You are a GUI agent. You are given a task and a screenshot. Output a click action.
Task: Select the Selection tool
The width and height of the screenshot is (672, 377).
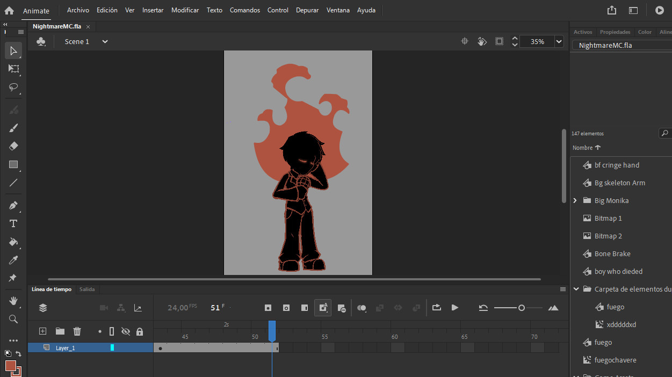pyautogui.click(x=13, y=50)
